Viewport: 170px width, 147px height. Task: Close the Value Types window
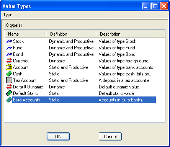tap(164, 6)
